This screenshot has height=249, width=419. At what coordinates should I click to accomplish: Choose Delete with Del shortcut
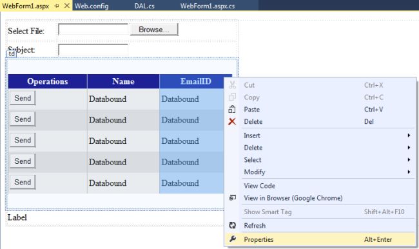pos(320,121)
